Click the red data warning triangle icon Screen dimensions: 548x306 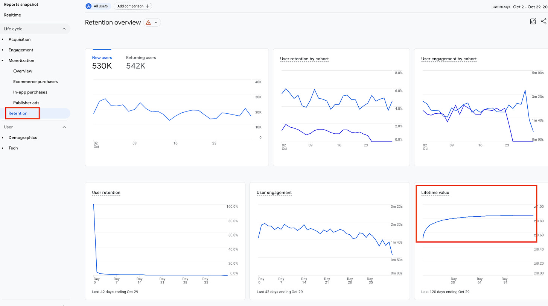(148, 23)
